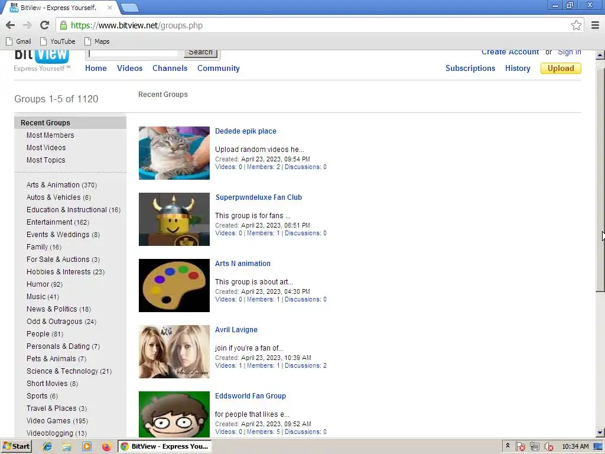
Task: Open the Videos navigation tab
Action: tap(129, 69)
